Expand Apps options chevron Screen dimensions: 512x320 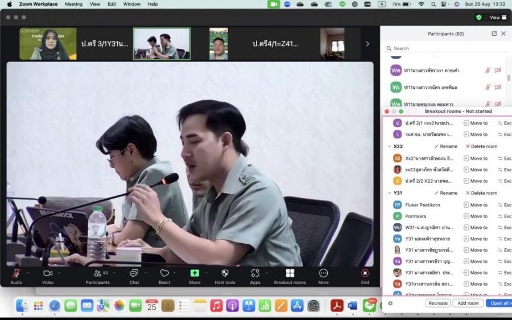pyautogui.click(x=266, y=272)
